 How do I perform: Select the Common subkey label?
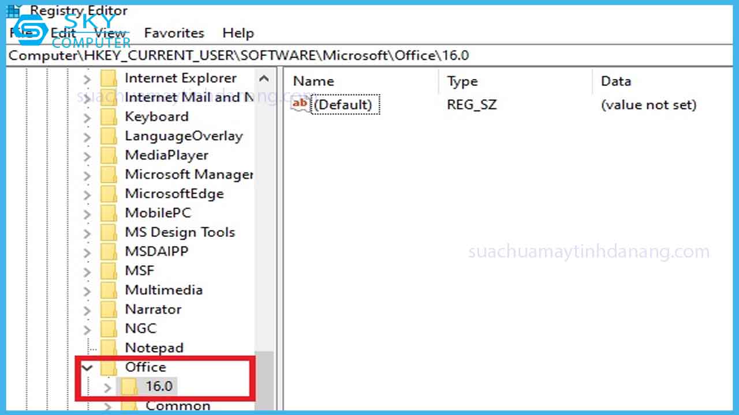pyautogui.click(x=178, y=406)
